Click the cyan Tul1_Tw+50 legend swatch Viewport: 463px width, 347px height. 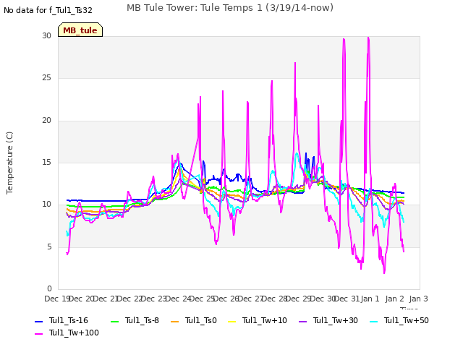(374, 321)
